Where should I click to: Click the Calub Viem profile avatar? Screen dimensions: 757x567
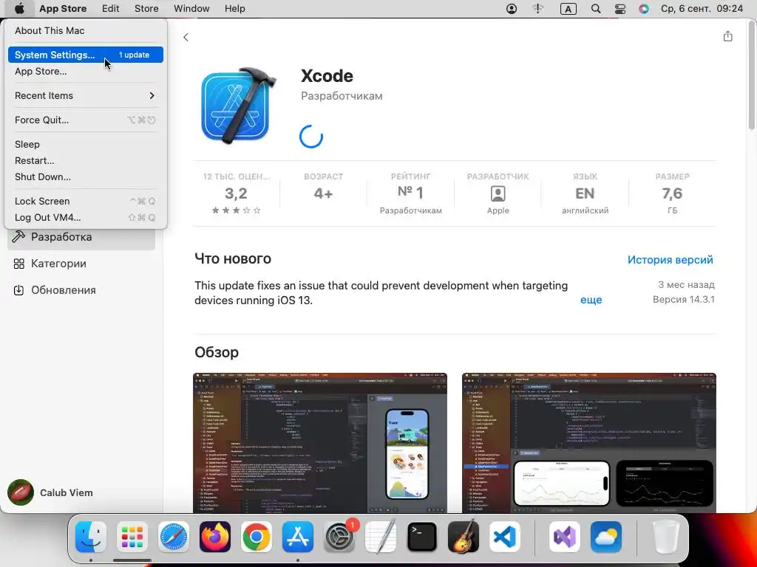(x=20, y=492)
